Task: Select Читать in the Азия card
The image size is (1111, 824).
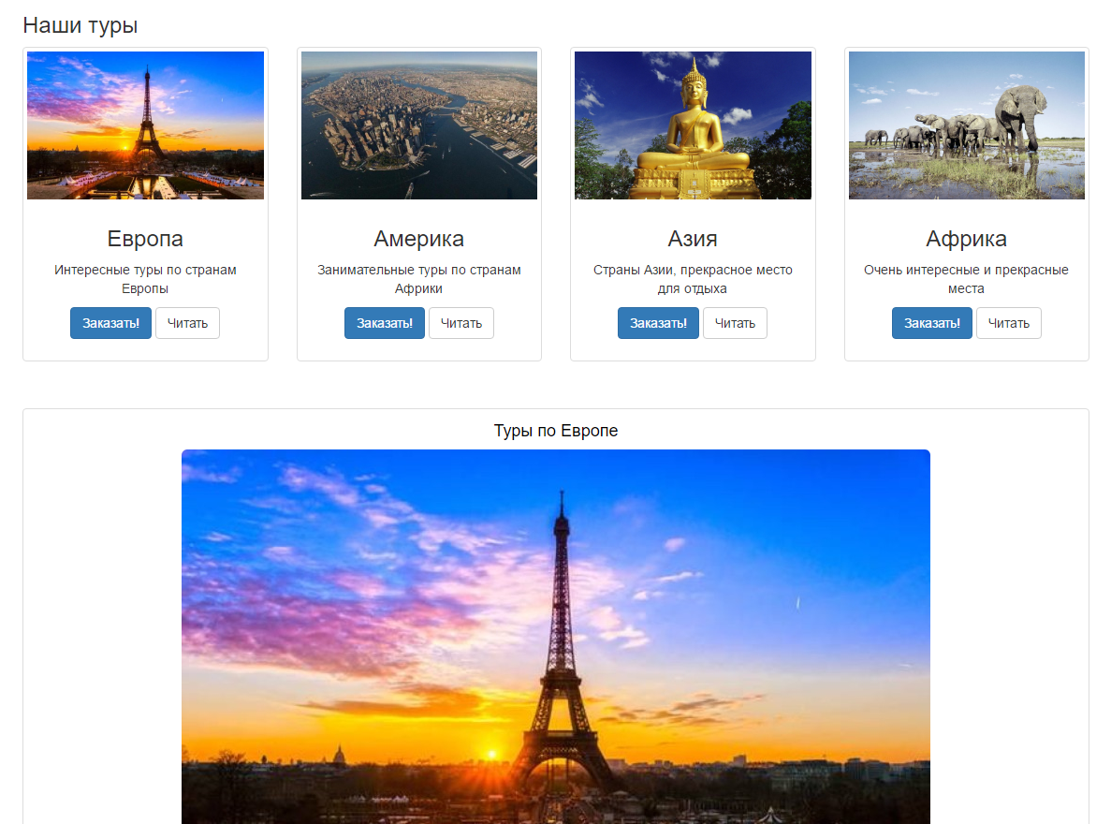Action: tap(735, 323)
